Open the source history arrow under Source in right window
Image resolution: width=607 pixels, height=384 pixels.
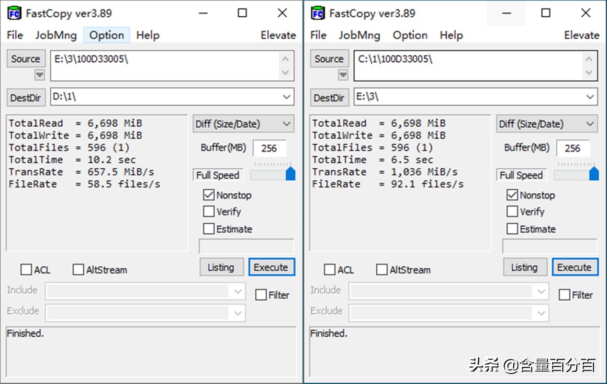[343, 75]
